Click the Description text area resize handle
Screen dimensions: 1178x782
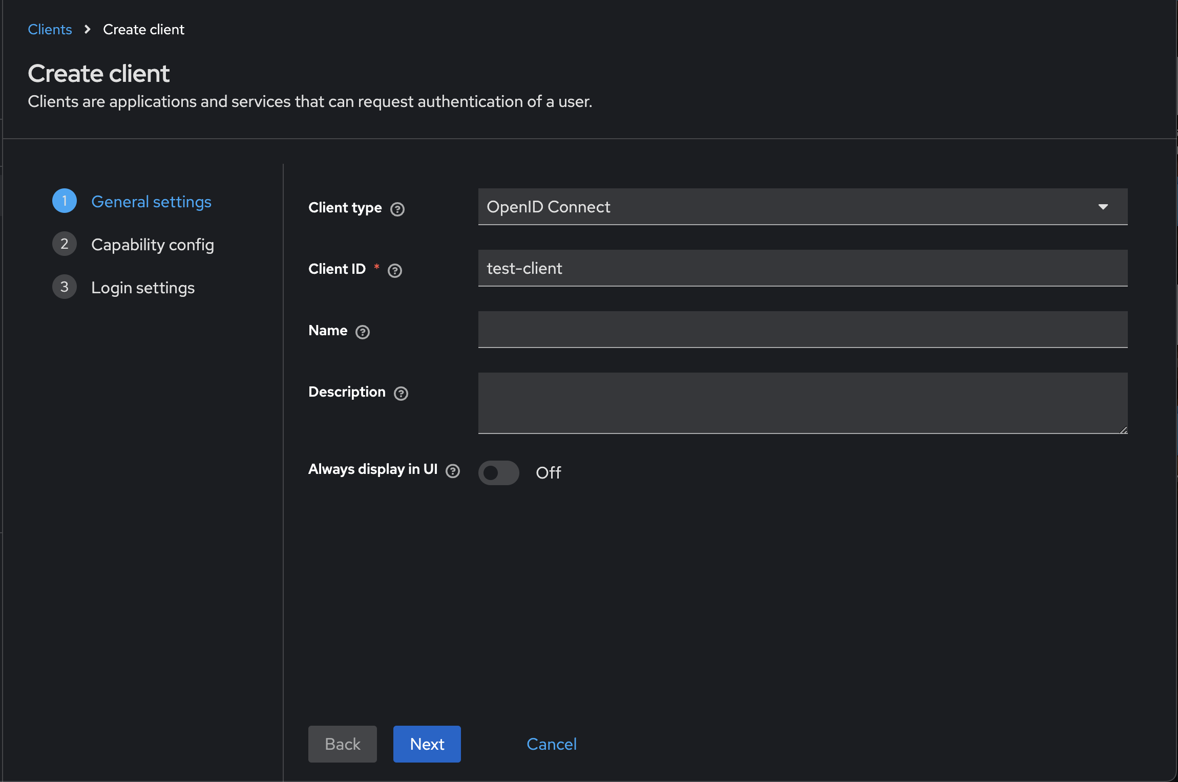[1123, 430]
